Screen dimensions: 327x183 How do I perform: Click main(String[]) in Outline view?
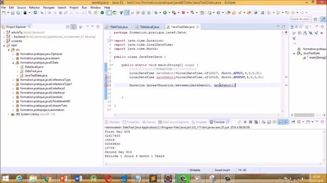(318, 57)
